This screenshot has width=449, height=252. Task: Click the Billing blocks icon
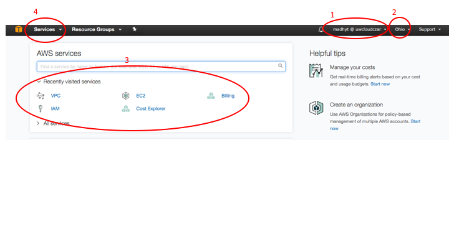211,96
